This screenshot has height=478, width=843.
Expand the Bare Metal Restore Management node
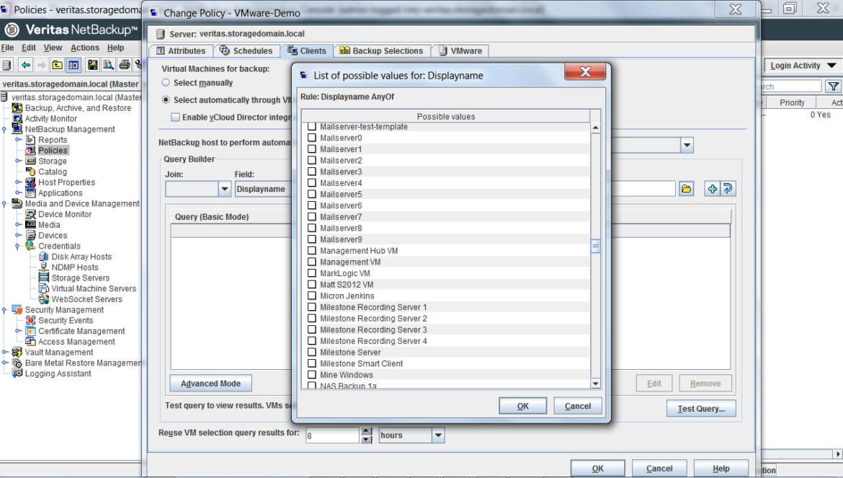point(4,363)
